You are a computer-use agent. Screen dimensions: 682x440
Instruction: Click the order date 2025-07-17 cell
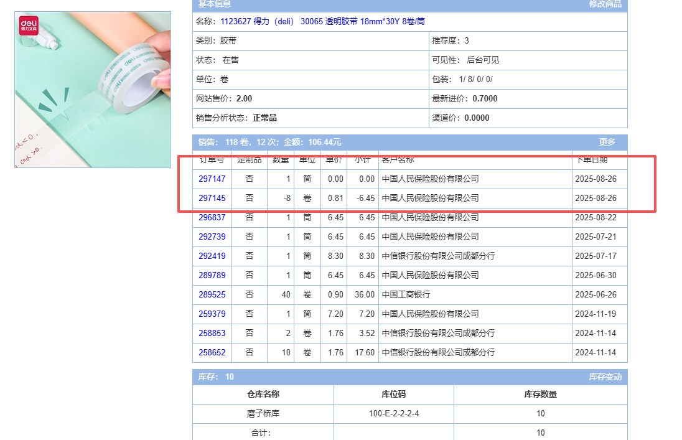pos(600,256)
